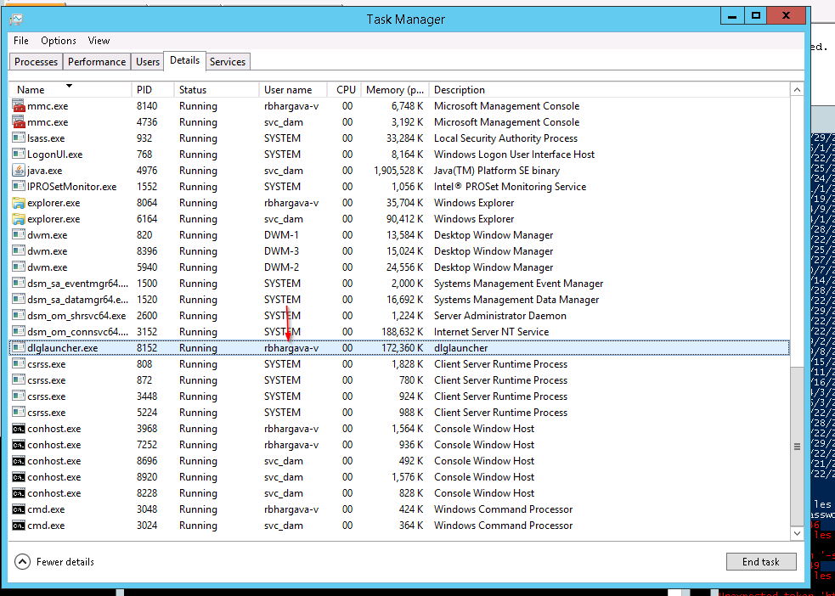This screenshot has width=835, height=596.
Task: Click the icon of process PID 1500
Action: pyautogui.click(x=19, y=283)
